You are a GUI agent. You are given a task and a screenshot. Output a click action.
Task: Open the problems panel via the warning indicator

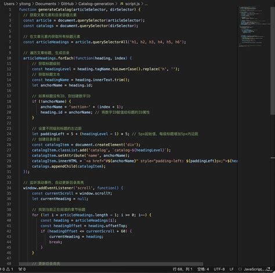(x=10, y=269)
